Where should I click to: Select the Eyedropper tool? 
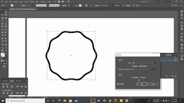pyautogui.click(x=2, y=41)
